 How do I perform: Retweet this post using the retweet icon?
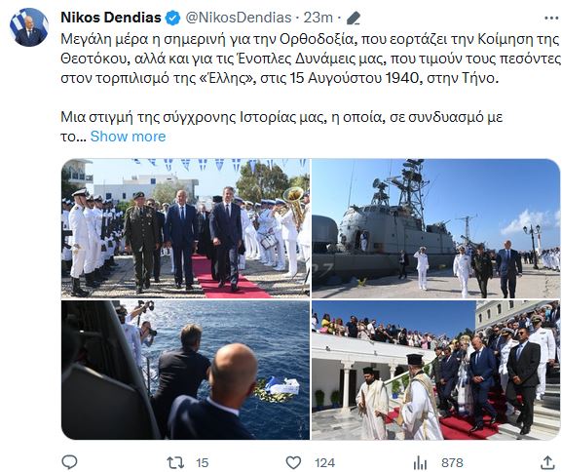[x=175, y=462]
